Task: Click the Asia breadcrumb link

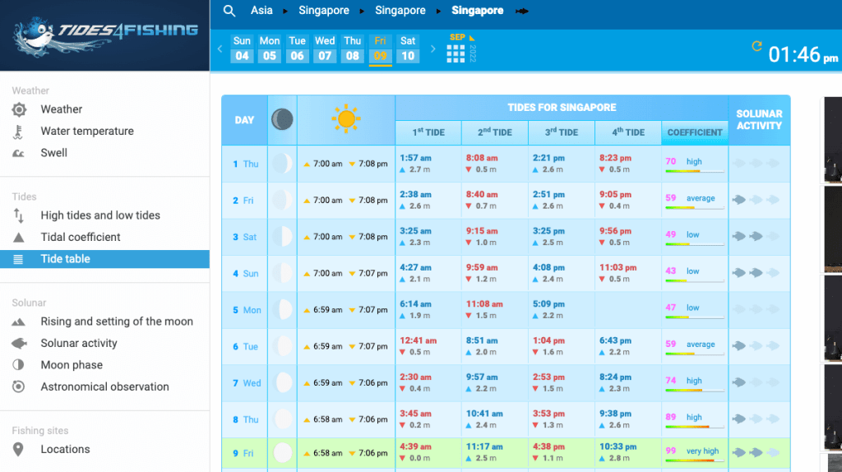Action: 261,11
